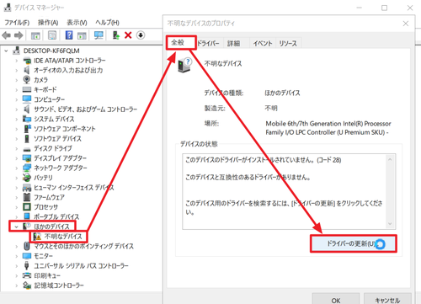Select the 記憶域コントローラー icon

pyautogui.click(x=27, y=285)
